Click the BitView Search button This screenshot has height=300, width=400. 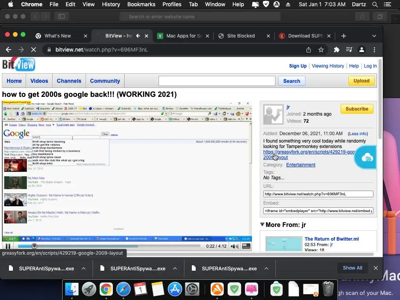point(291,81)
